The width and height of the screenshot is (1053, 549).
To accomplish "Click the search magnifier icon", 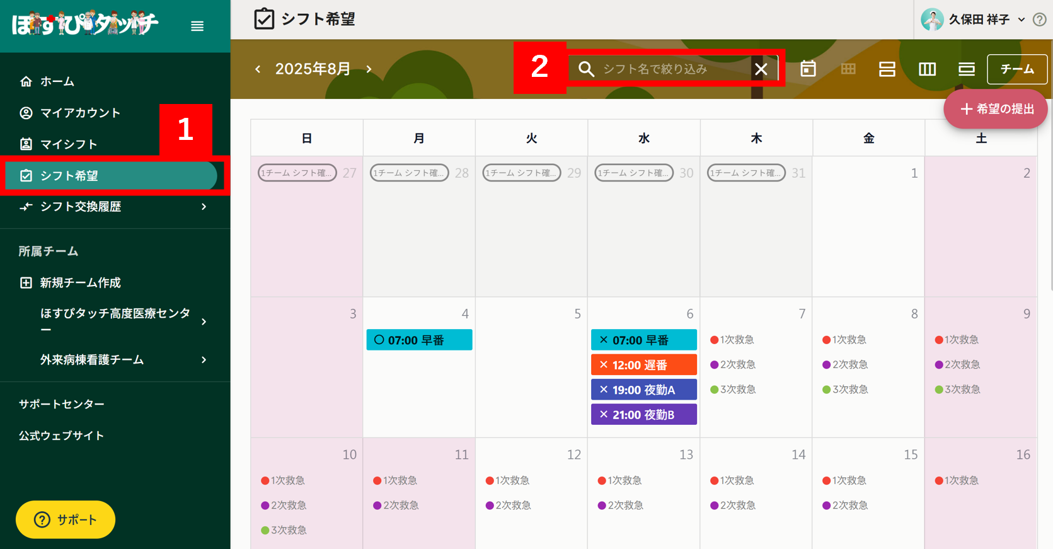I will tap(586, 69).
